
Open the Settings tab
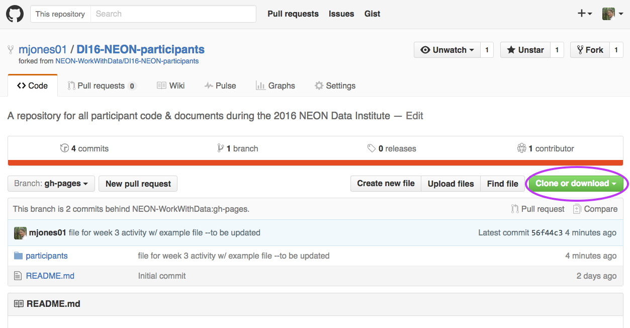coord(335,86)
